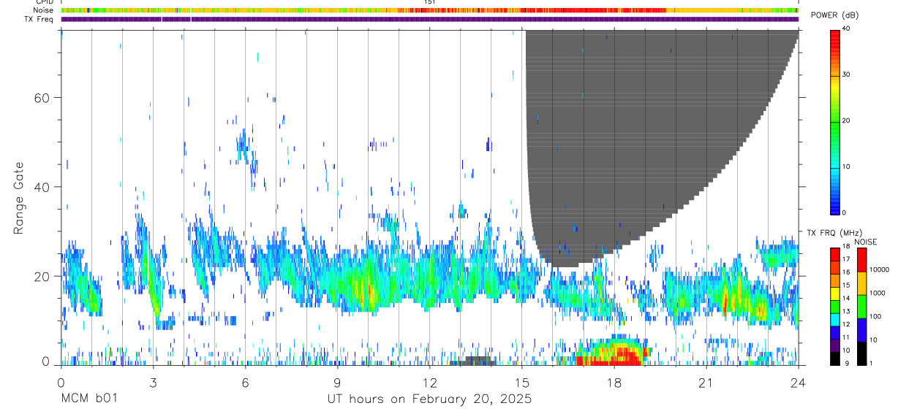Screen dimensions: 898x414
Task: Click the 10 tick label on POWER colorbar
Action: [x=848, y=166]
